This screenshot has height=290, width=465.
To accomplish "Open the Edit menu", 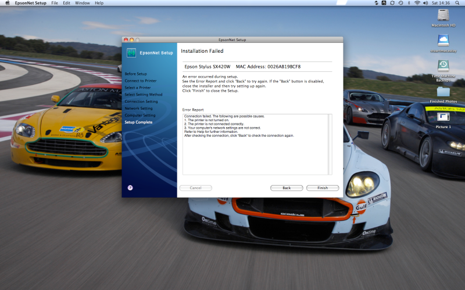I will [66, 3].
